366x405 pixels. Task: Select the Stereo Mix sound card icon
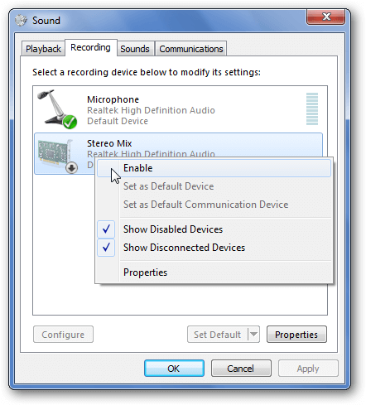pyautogui.click(x=57, y=156)
